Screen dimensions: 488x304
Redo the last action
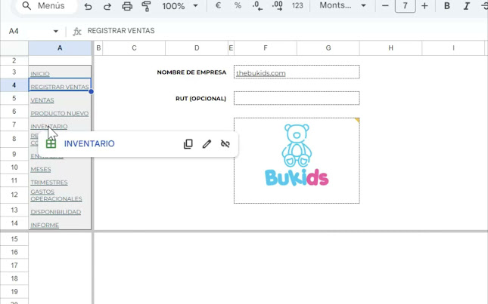[107, 6]
